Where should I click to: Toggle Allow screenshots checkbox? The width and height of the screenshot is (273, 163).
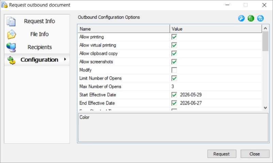[x=174, y=62]
